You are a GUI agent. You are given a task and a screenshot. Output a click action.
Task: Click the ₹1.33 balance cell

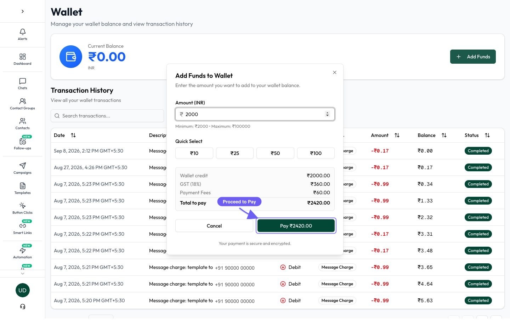(x=425, y=201)
